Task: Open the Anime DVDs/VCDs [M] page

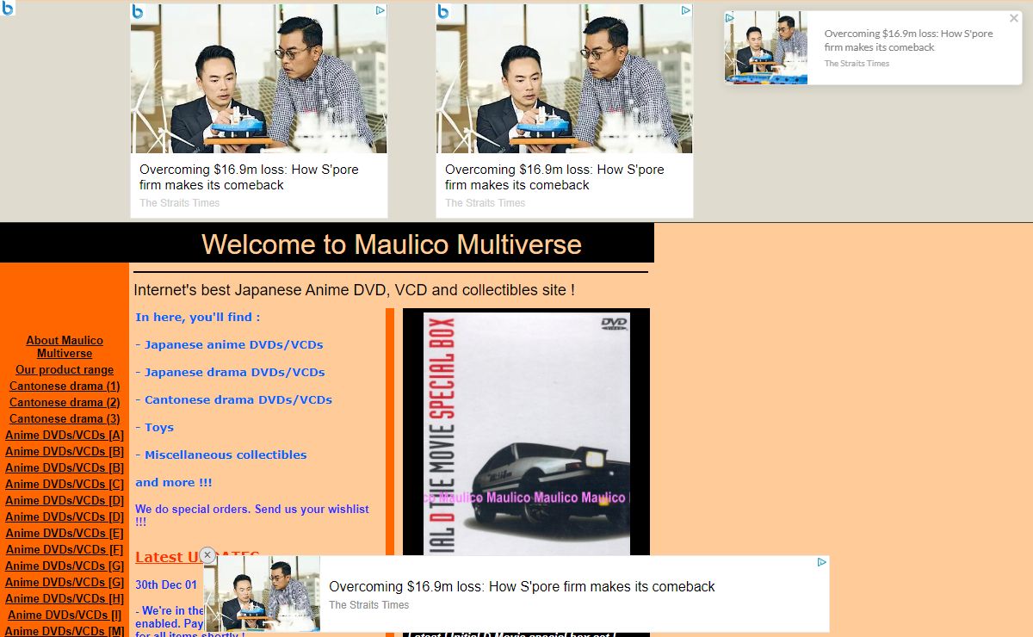Action: [65, 631]
